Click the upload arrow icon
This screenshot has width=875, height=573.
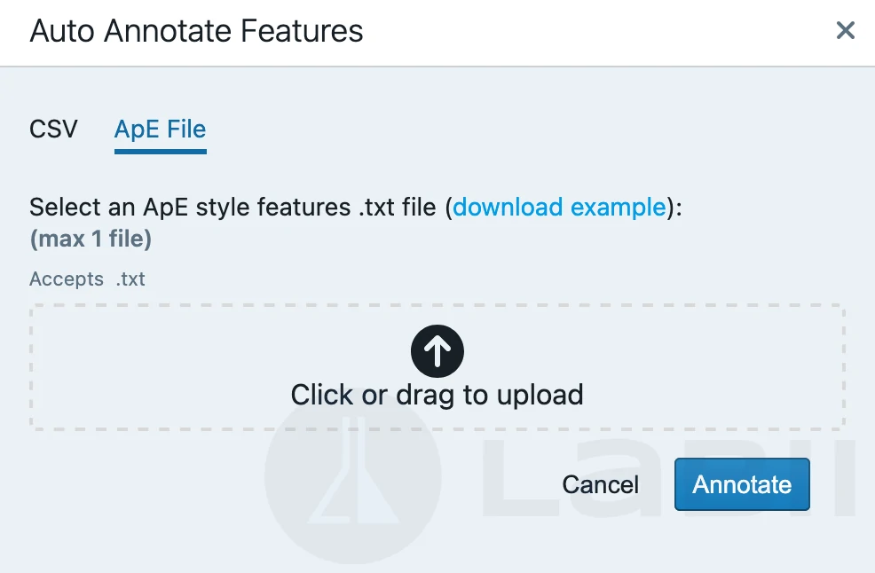coord(437,351)
